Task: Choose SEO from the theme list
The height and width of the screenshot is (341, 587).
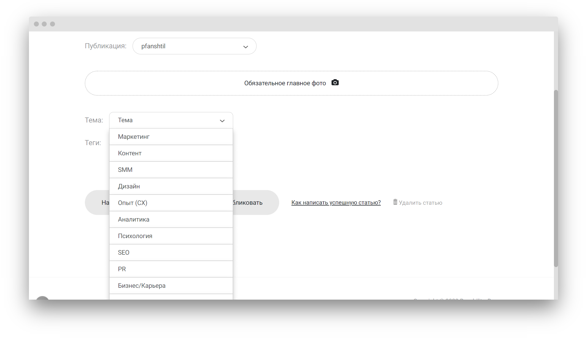Action: click(x=171, y=253)
